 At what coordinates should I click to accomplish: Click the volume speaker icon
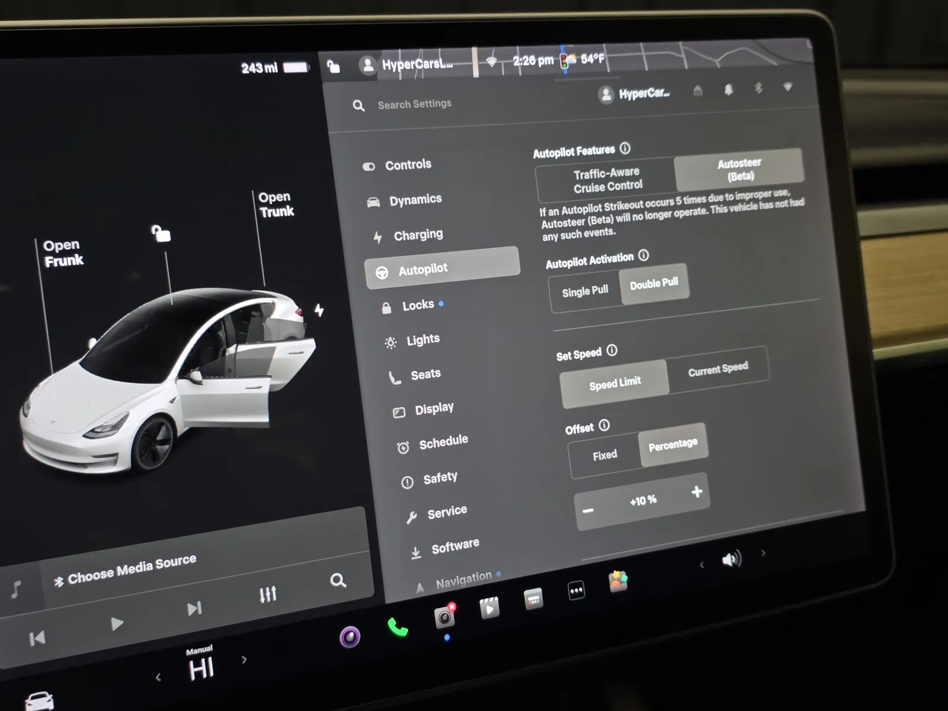731,559
